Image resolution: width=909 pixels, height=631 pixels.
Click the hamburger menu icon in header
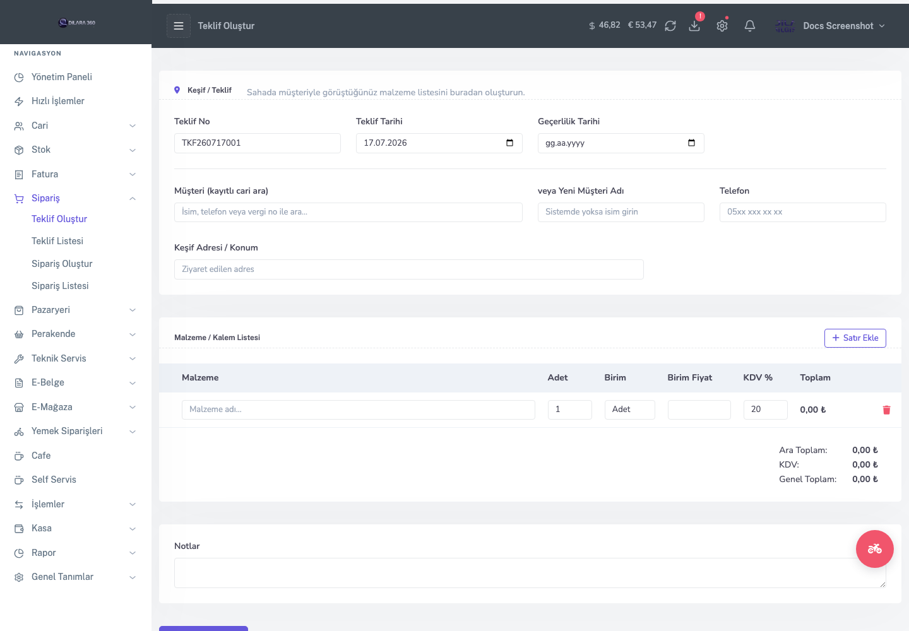pyautogui.click(x=179, y=26)
